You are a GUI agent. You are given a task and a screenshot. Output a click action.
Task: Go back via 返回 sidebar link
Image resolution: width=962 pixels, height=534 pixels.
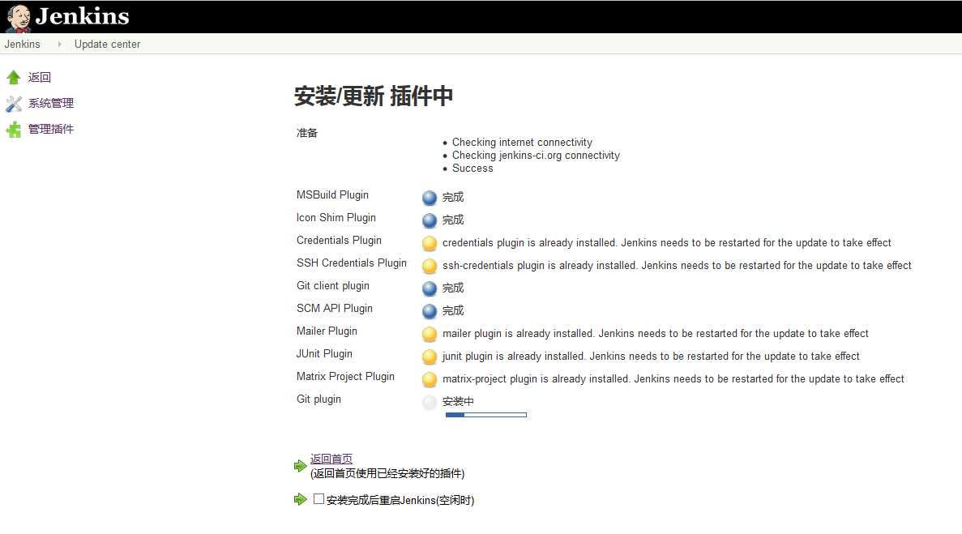[39, 77]
